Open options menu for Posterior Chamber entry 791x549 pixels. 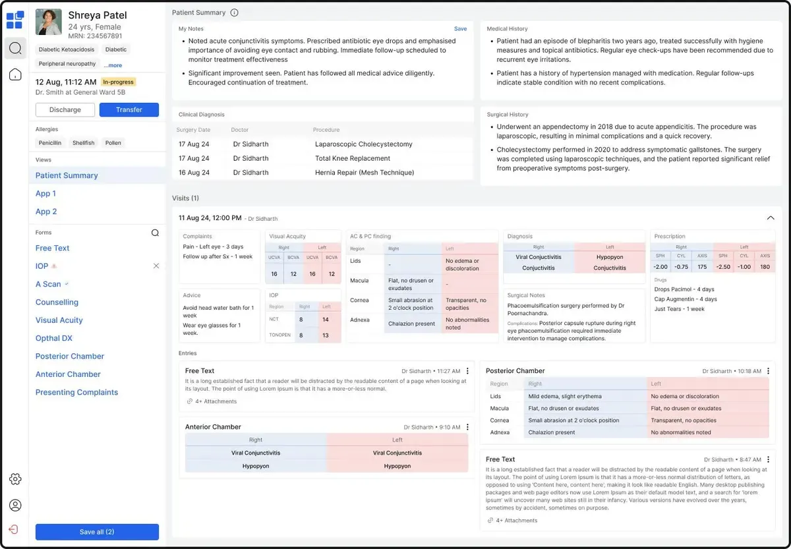coord(768,371)
